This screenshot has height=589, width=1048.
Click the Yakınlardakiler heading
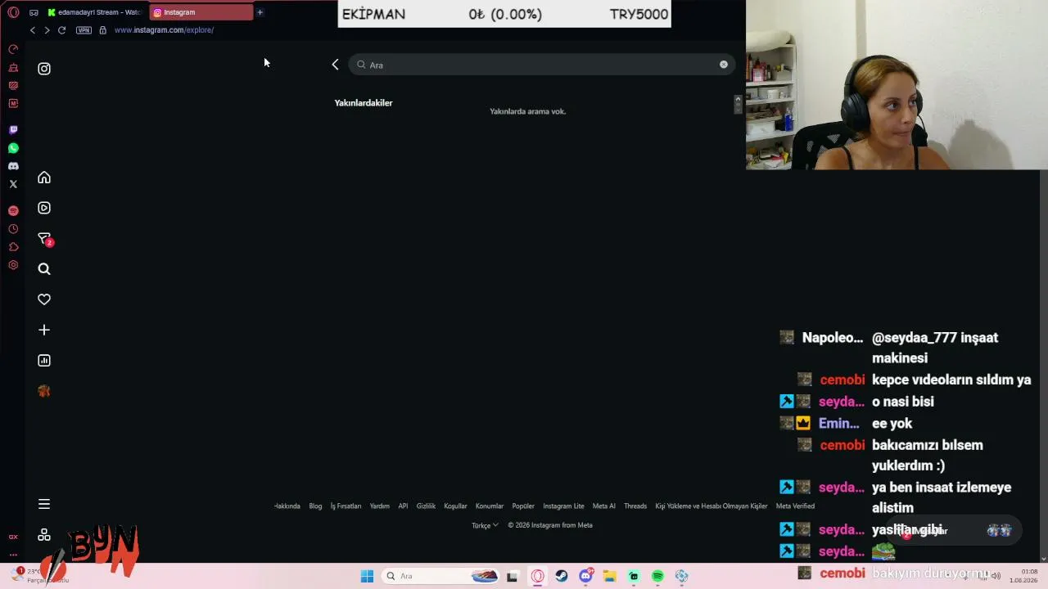(x=364, y=103)
